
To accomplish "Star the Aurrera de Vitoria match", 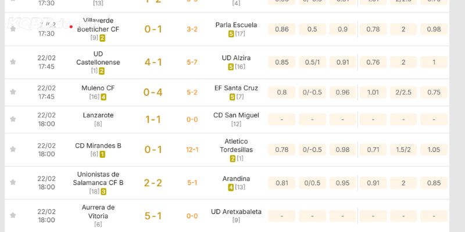I will point(13,216).
